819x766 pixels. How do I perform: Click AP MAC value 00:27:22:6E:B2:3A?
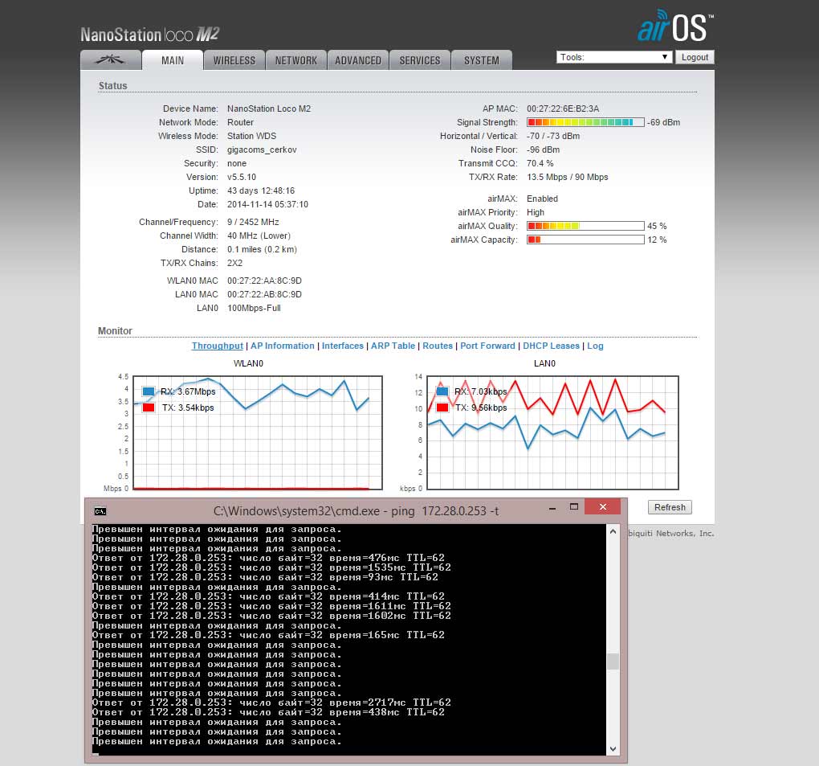(x=563, y=109)
